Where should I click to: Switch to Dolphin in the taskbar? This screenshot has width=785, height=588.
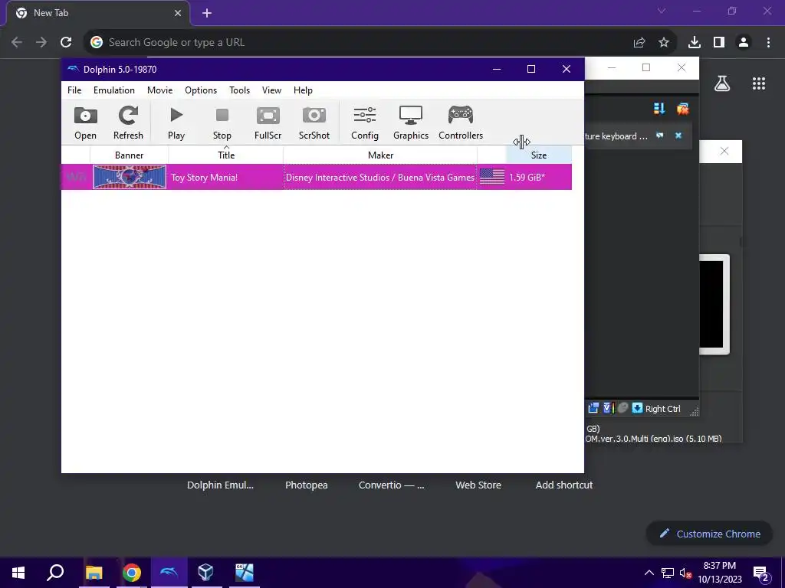pos(169,573)
